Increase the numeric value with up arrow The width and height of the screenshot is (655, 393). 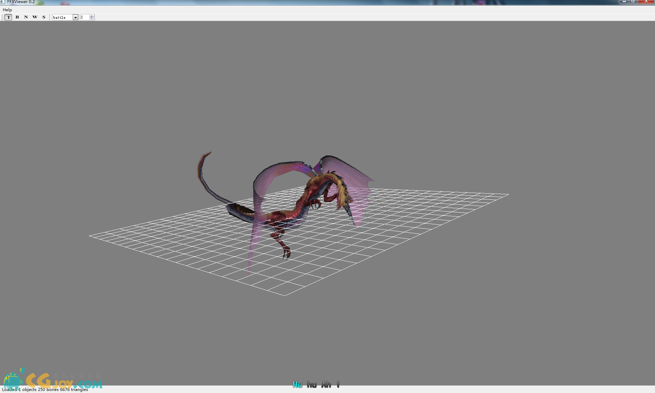(92, 16)
